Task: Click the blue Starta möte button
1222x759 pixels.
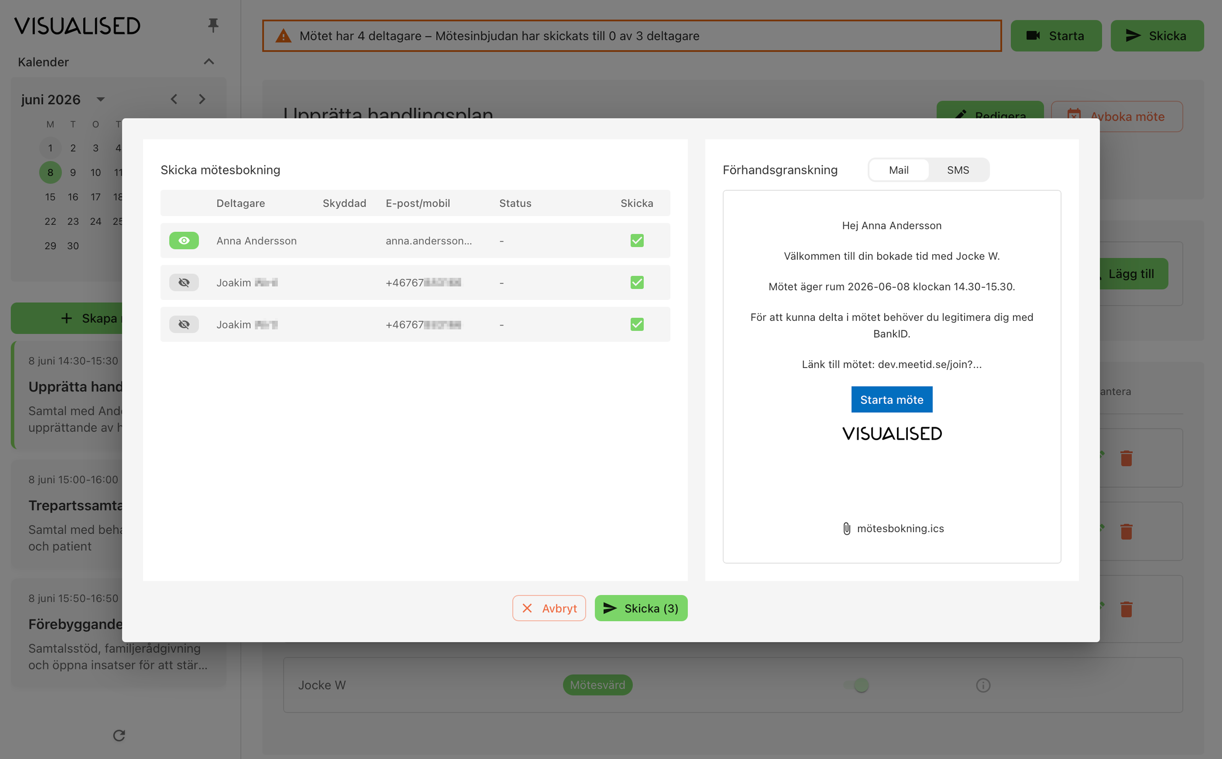Action: click(891, 399)
